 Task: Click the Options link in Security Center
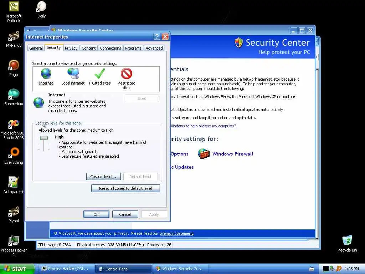click(179, 154)
